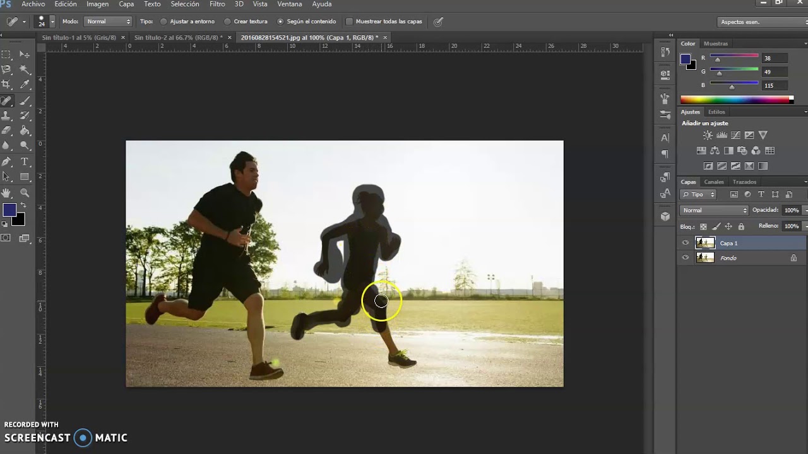
Task: Select the Paint Bucket tool
Action: click(25, 131)
